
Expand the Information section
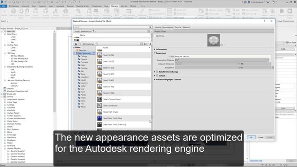pos(155,49)
